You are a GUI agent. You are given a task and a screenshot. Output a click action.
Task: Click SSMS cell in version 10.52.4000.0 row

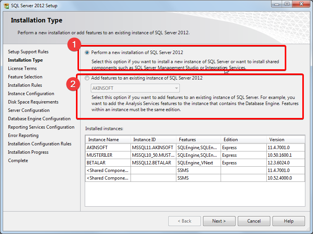(x=198, y=178)
